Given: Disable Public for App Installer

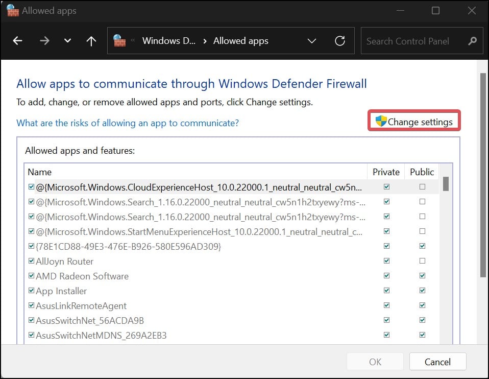Looking at the screenshot, I should click(422, 290).
